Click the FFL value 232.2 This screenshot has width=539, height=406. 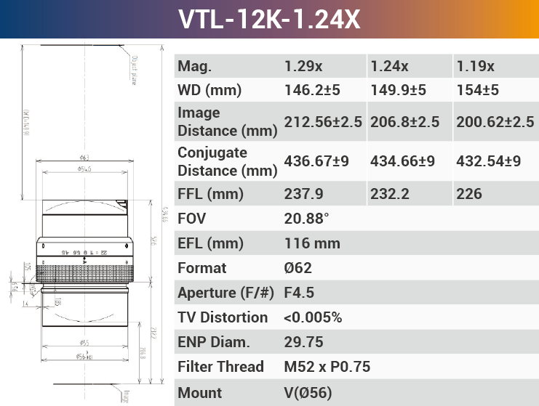[391, 194]
